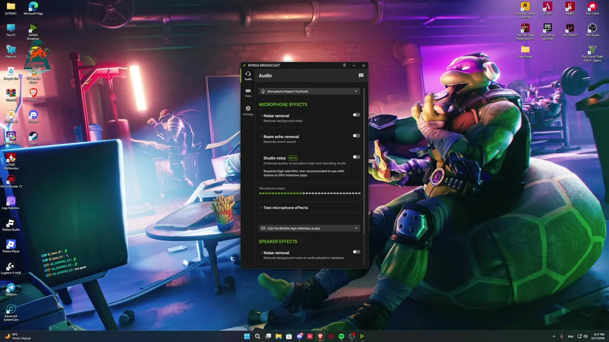
Task: Select New folder on desktop
Action: (x=525, y=51)
